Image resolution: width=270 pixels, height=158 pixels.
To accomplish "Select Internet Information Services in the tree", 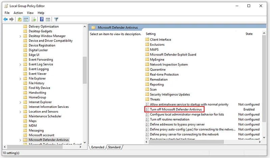I will click(49, 107).
